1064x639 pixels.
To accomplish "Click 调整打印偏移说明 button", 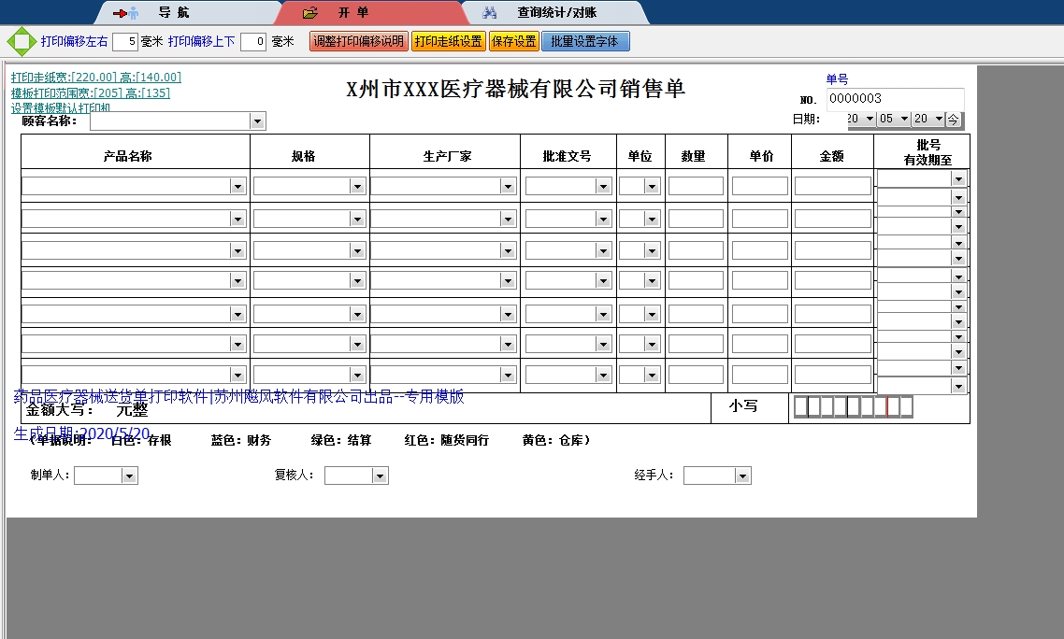I will pyautogui.click(x=359, y=42).
